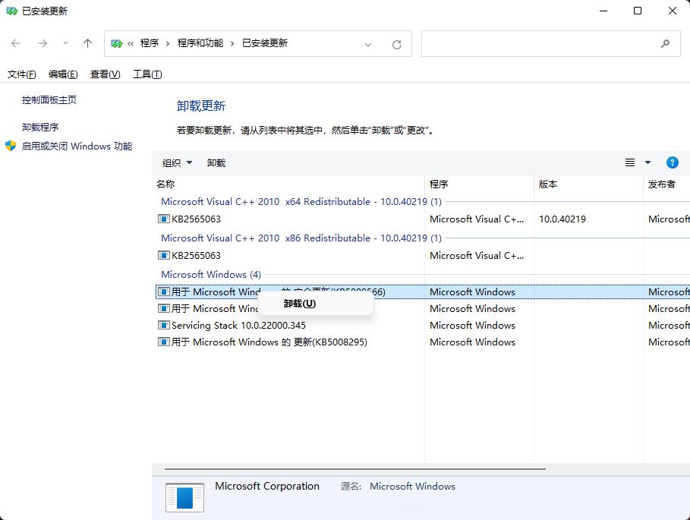Click the change view icon on the toolbar

(x=629, y=162)
